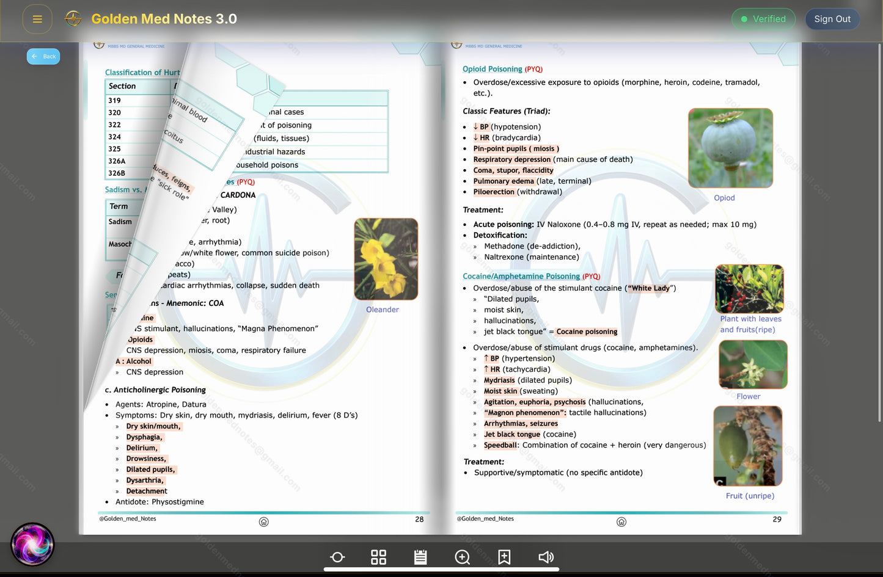Click the 'Plant with leaves and fruits(ripe)' image
This screenshot has width=883, height=577.
[749, 288]
